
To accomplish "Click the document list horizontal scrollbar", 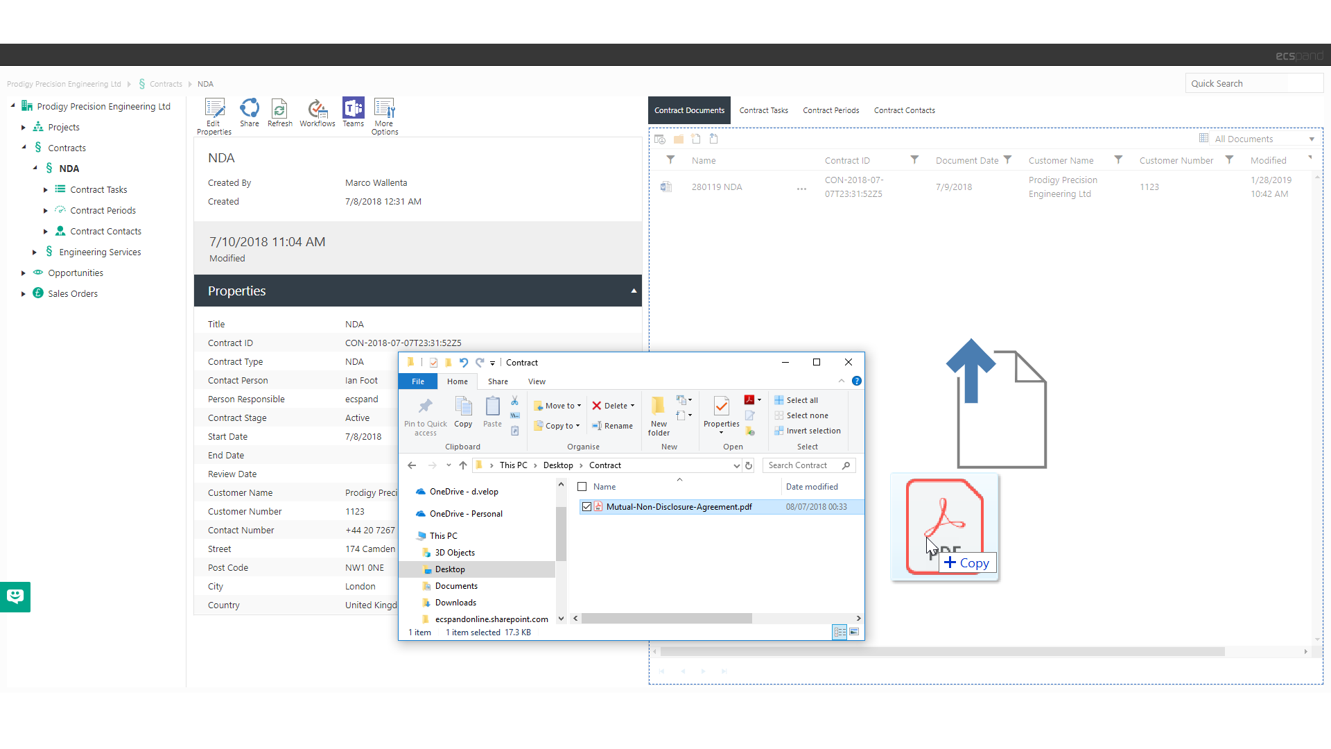I will click(x=942, y=652).
